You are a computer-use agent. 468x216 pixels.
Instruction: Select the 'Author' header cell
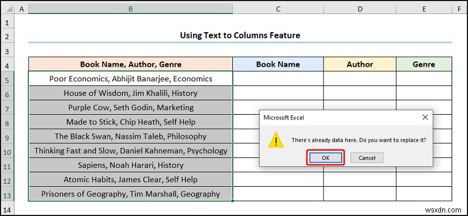pos(360,64)
